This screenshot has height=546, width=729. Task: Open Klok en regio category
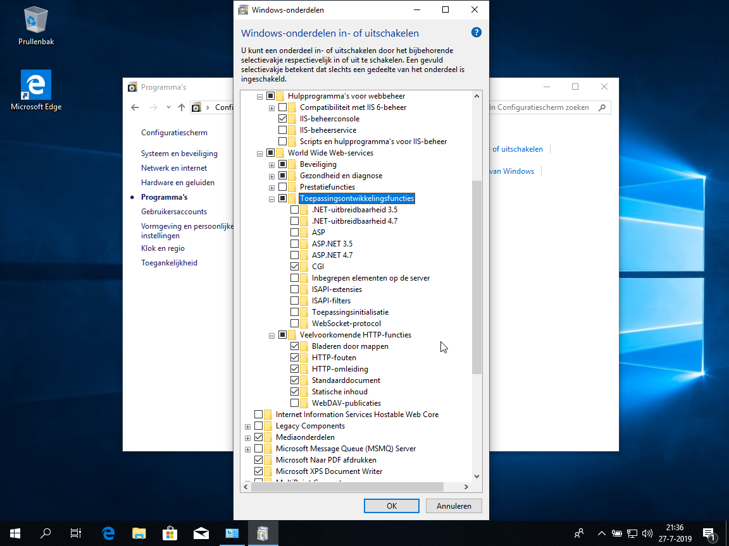[x=163, y=248]
